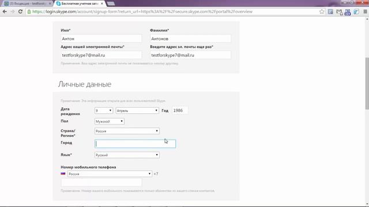Viewport: 369px width, 207px height.
Task: Click the Russian flag icon
Action: click(x=63, y=174)
